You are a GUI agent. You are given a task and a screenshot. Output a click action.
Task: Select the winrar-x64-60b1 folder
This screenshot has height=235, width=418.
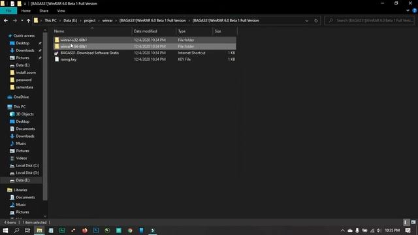pos(144,46)
